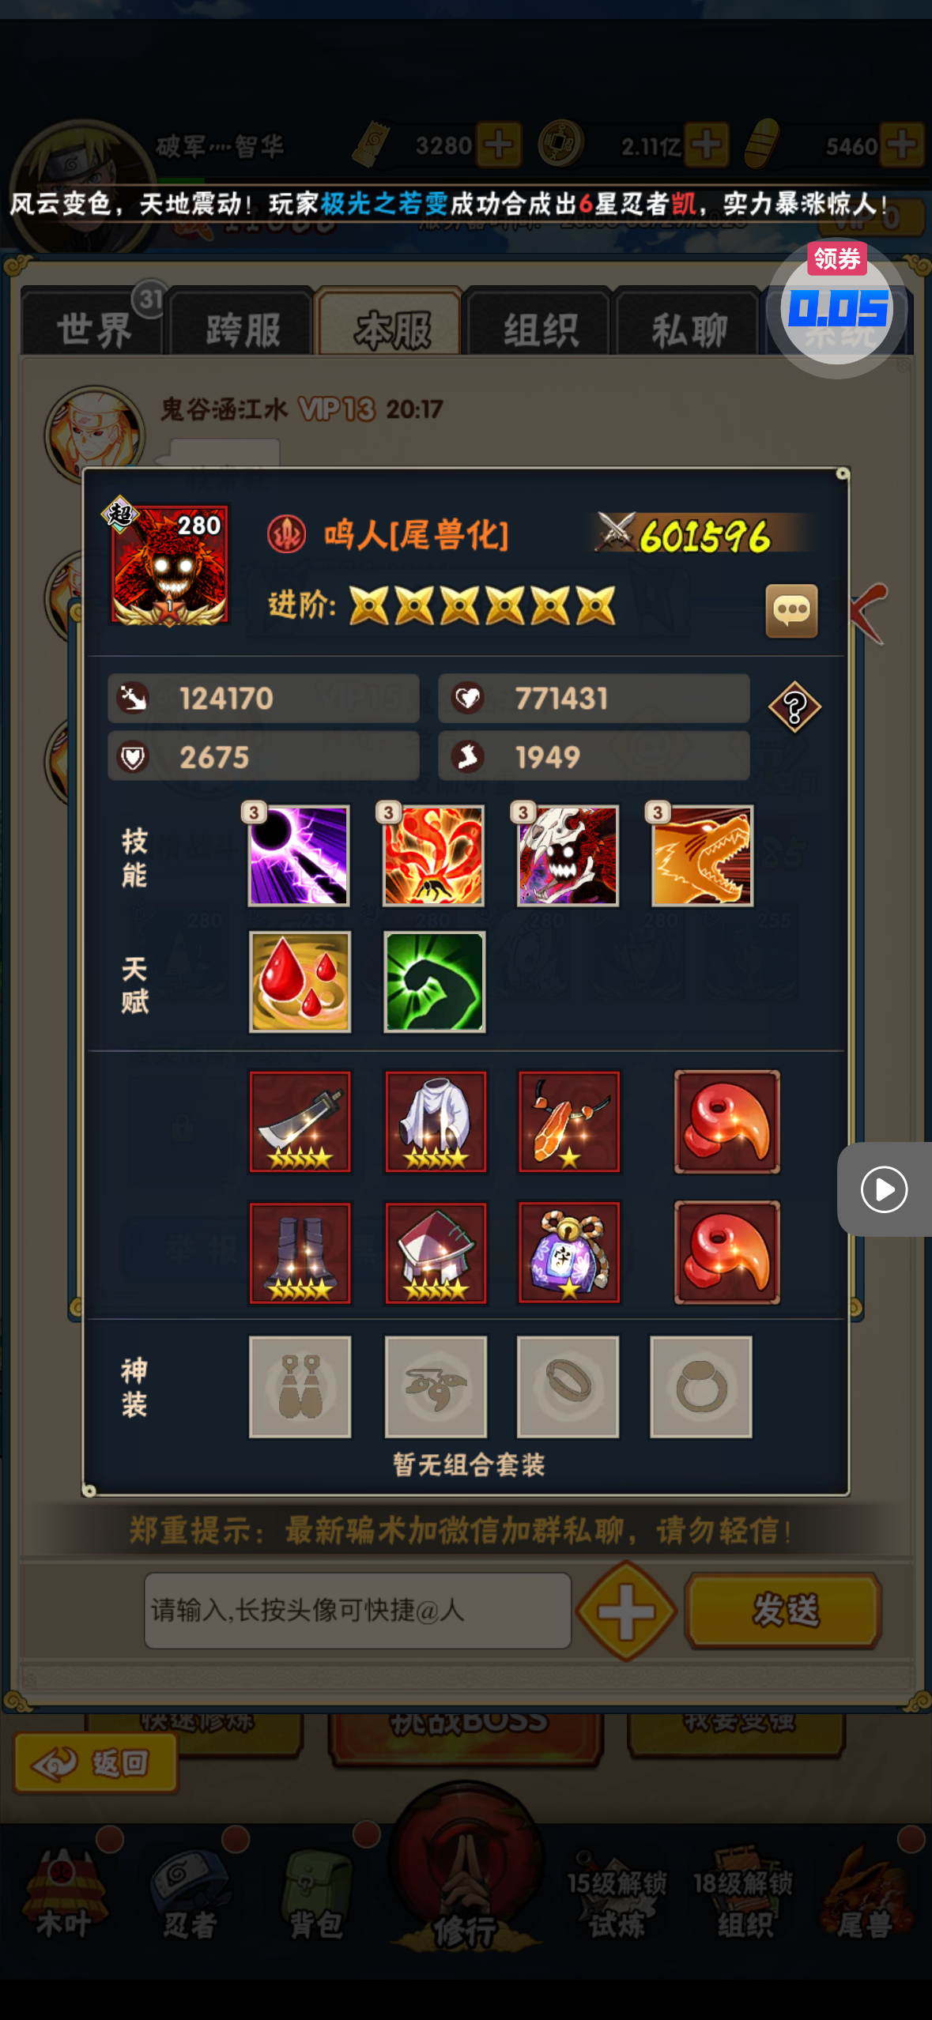Open the question mark stats help icon
The width and height of the screenshot is (932, 2020).
coord(794,707)
